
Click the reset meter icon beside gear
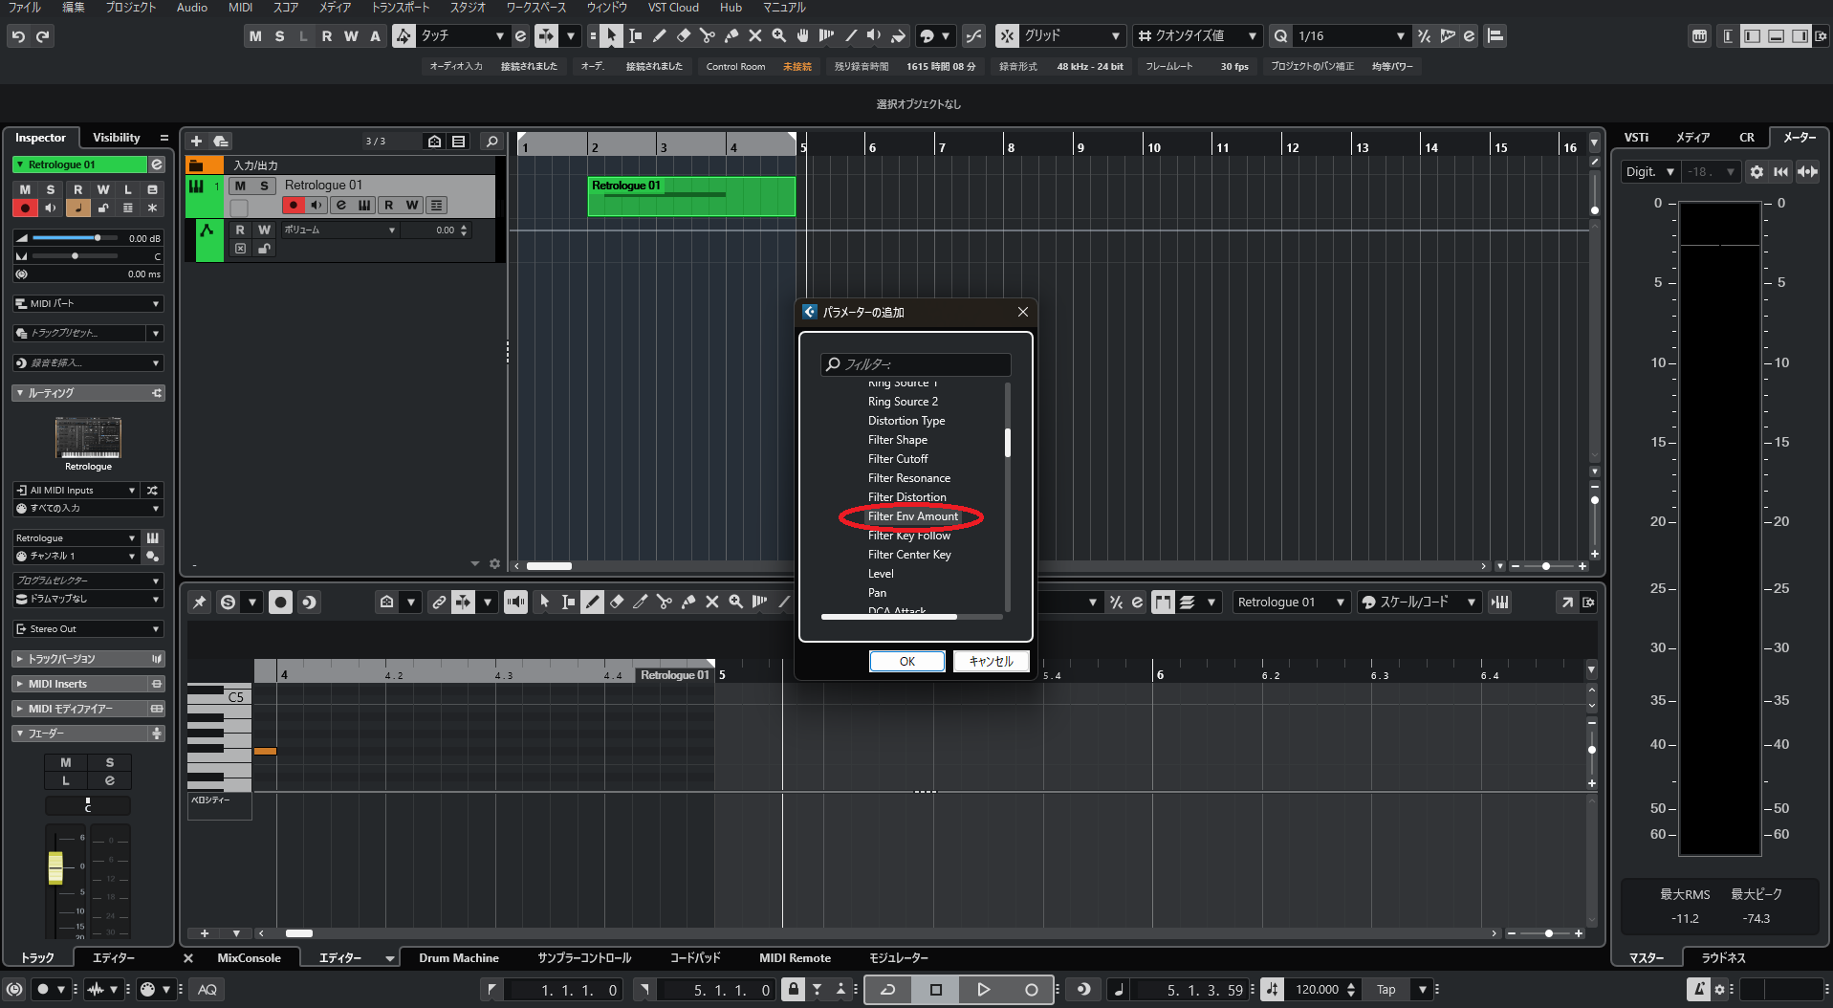point(1780,172)
